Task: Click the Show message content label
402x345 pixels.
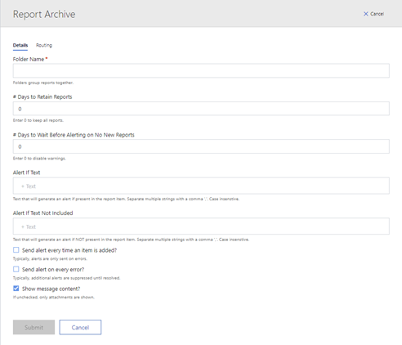Action: [x=51, y=289]
